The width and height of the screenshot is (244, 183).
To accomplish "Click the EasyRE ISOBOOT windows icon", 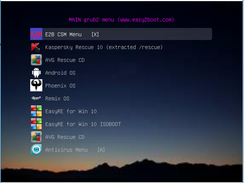I will pos(36,124).
